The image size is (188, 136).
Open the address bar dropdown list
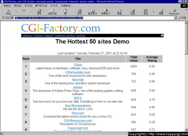click(x=175, y=18)
